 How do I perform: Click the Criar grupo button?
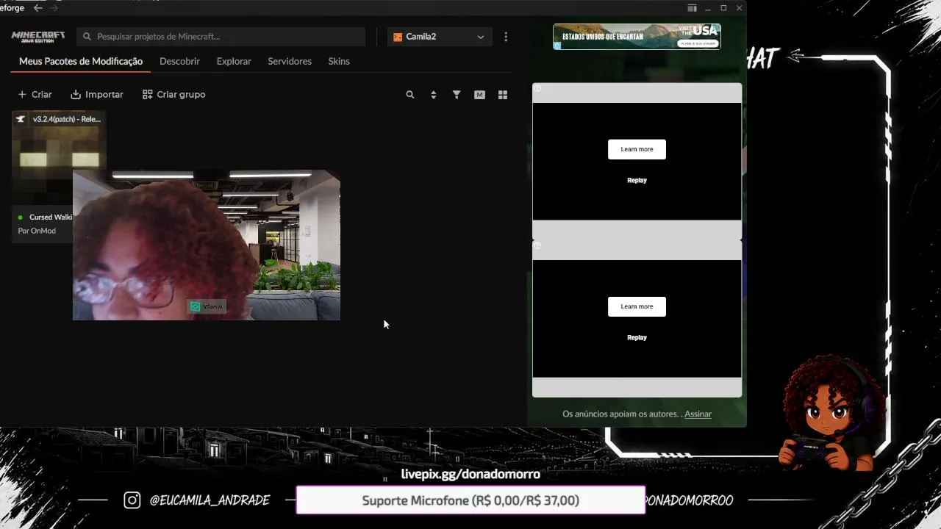(x=174, y=95)
